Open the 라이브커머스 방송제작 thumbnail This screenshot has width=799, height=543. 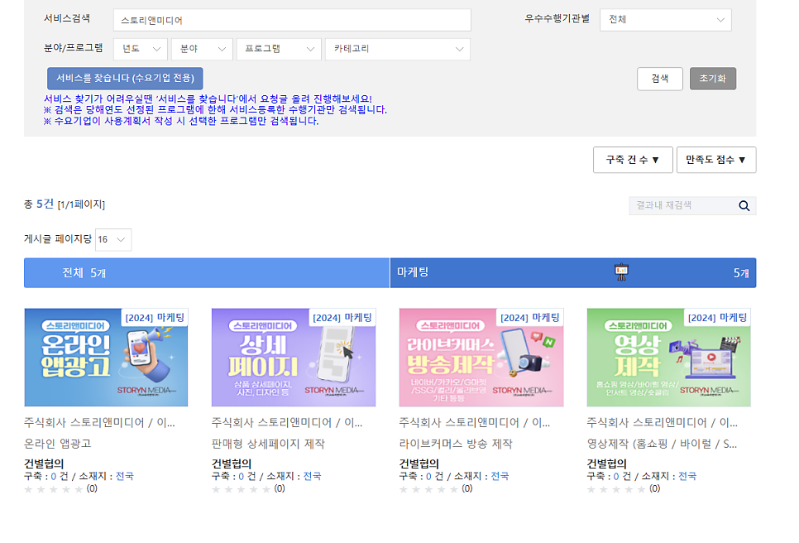(481, 358)
